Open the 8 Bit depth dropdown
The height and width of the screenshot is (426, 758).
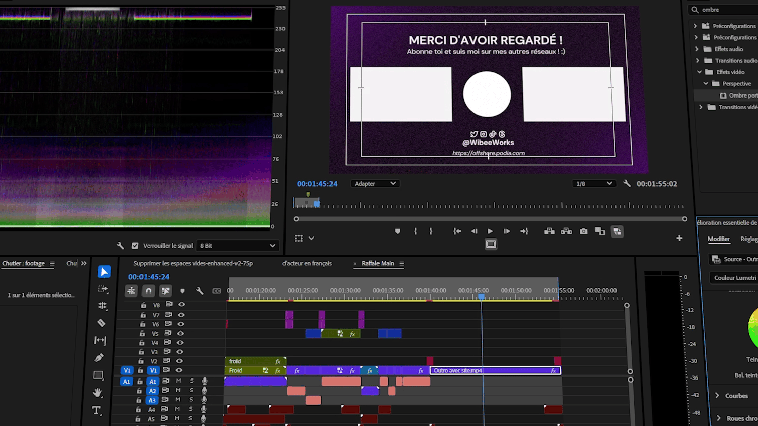[238, 246]
